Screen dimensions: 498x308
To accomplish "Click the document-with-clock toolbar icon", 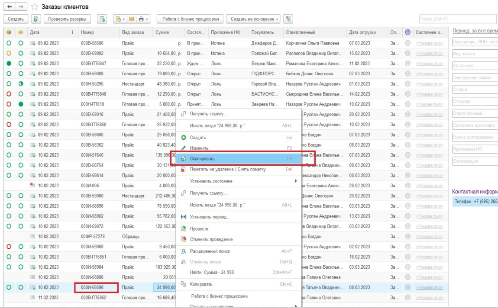I will pyautogui.click(x=119, y=19).
